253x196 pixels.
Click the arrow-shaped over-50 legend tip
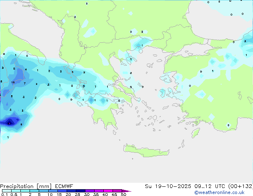coord(126,191)
